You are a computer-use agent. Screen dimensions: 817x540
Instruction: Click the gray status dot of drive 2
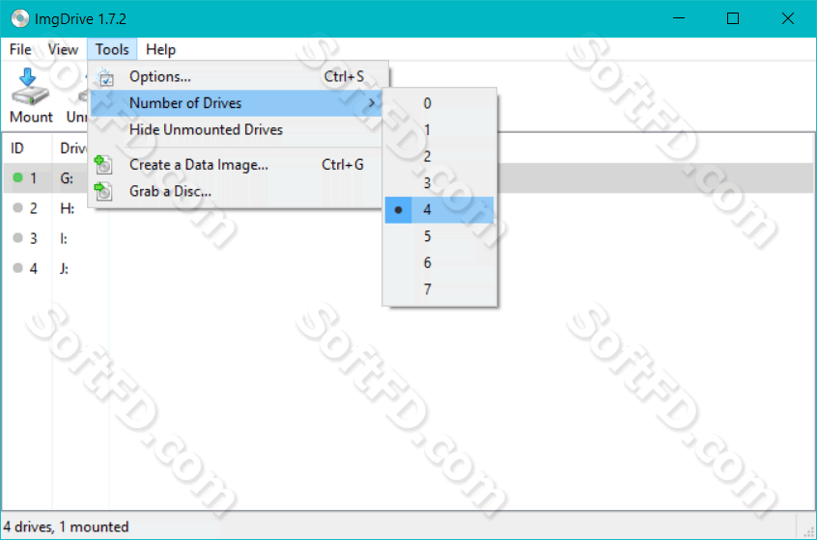tap(17, 208)
